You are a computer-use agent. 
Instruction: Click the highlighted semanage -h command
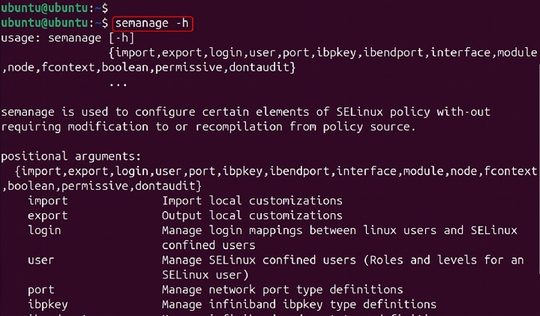point(153,24)
